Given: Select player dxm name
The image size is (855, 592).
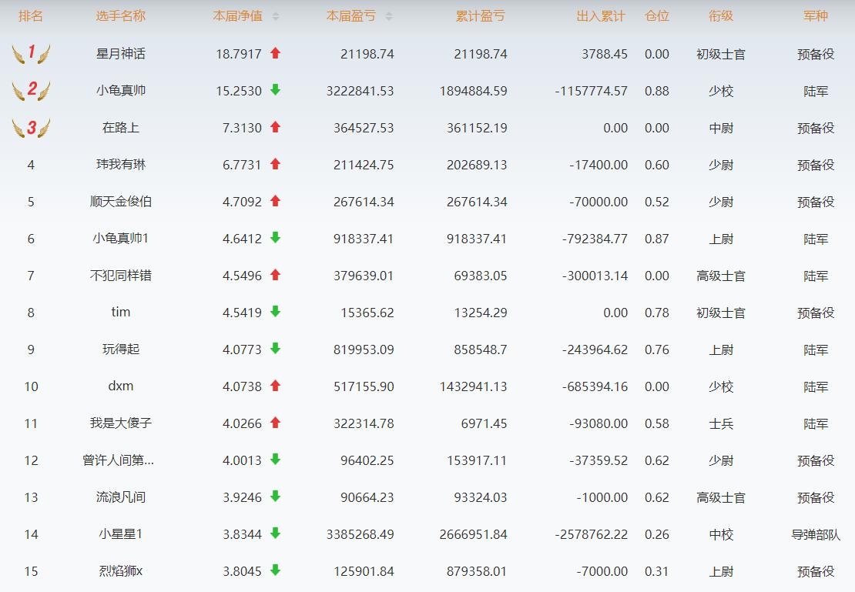Looking at the screenshot, I should (x=120, y=386).
